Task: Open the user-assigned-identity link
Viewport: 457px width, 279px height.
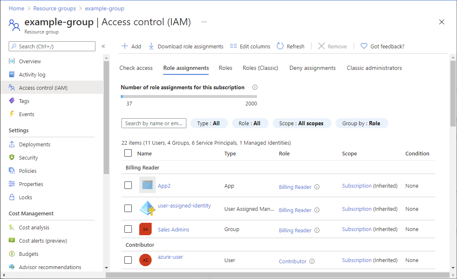Action: (x=184, y=205)
